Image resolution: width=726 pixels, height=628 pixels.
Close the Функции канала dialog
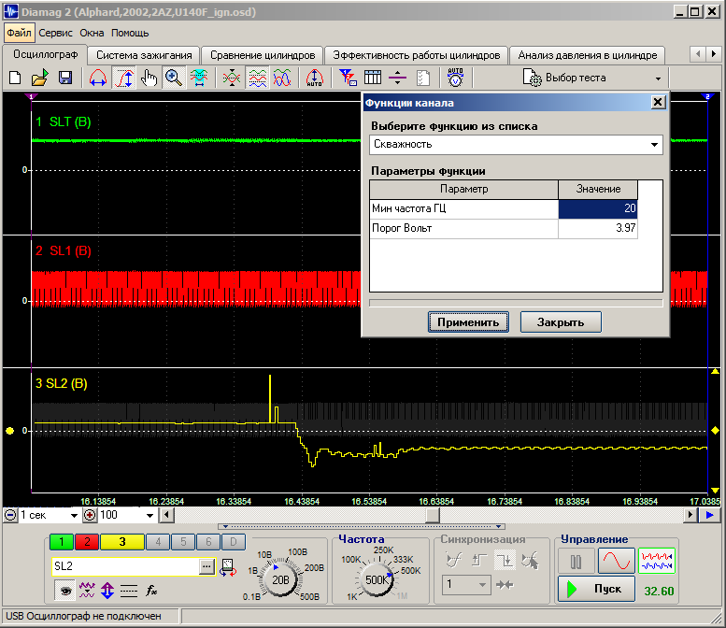[x=658, y=102]
